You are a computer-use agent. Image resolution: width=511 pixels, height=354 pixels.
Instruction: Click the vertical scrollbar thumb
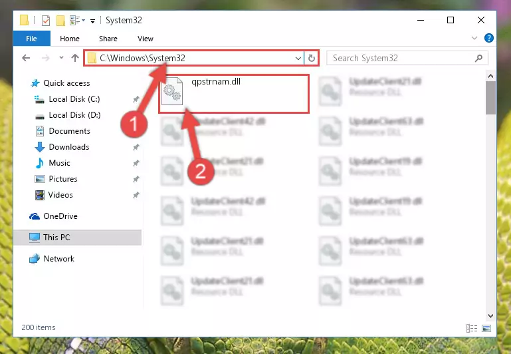pyautogui.click(x=490, y=98)
